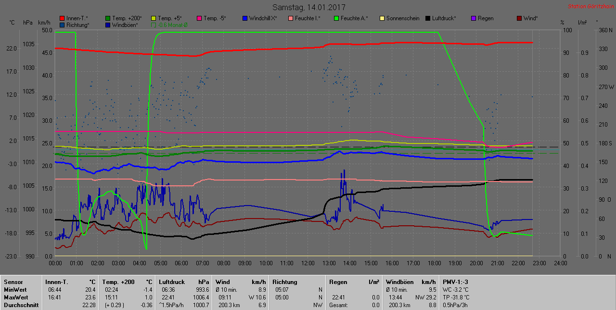This screenshot has width=616, height=310.
Task: Click the Richtung column header in the table
Action: (285, 282)
